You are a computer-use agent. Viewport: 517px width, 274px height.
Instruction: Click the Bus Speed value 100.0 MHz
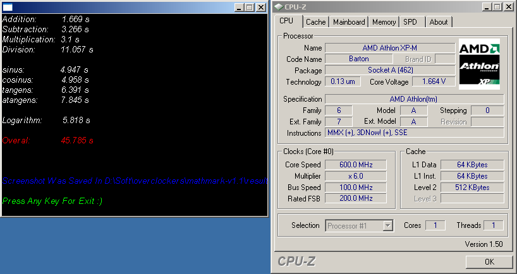pos(356,188)
